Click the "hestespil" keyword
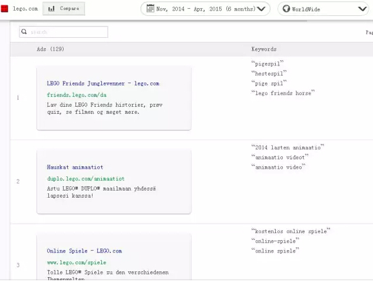Image resolution: width=373 pixels, height=282 pixels. tap(269, 73)
